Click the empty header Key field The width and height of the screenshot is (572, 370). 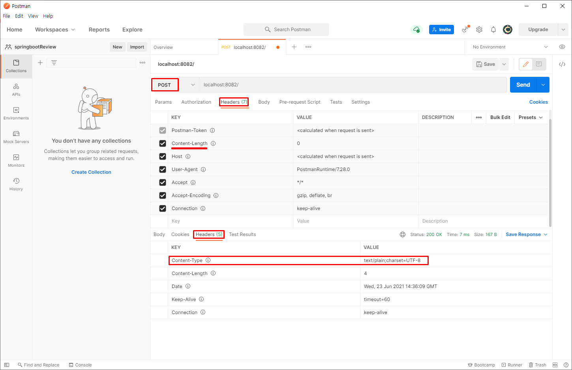[231, 221]
